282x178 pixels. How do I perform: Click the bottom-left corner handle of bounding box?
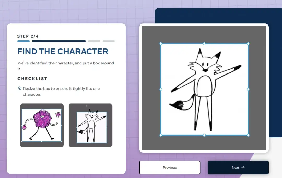(x=161, y=135)
